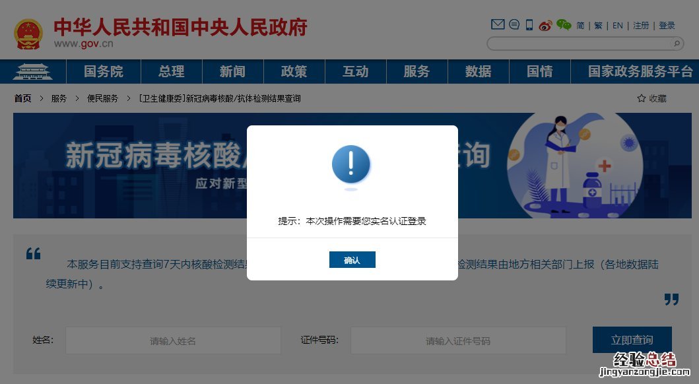This screenshot has width=699, height=384.
Task: Click the 立即查询 button
Action: [x=632, y=340]
